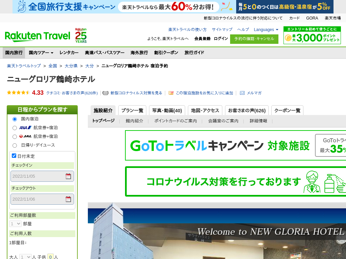Click the ANA airline logo
The image size is (346, 259).
tap(25, 127)
